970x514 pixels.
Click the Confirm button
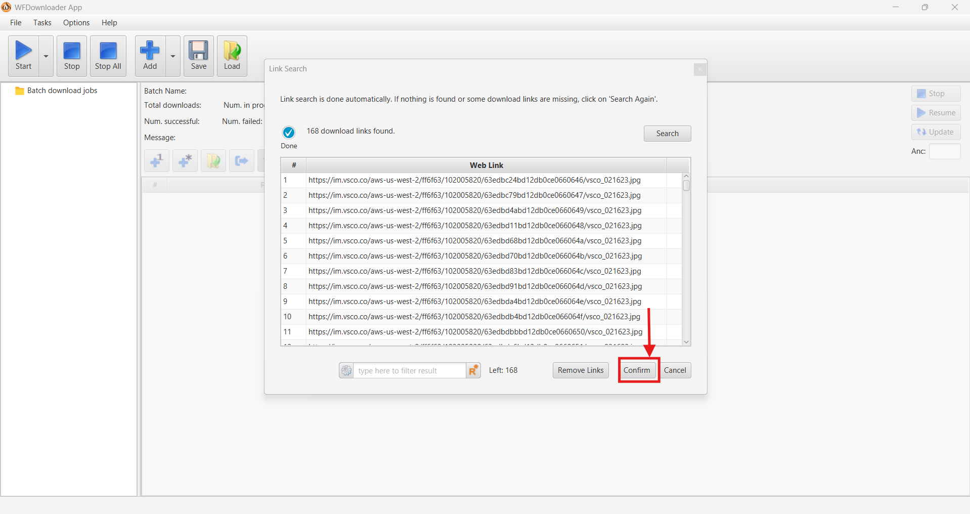tap(637, 370)
